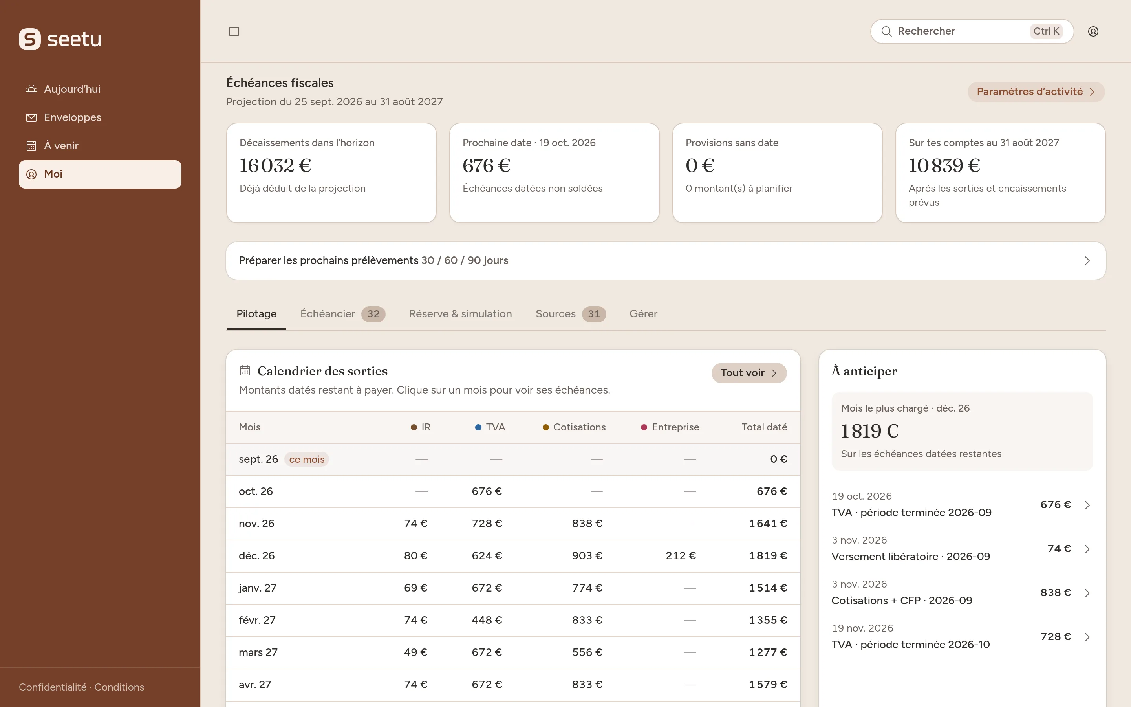The width and height of the screenshot is (1131, 707).
Task: Click the Ctrl K shortcut badge
Action: tap(1046, 31)
